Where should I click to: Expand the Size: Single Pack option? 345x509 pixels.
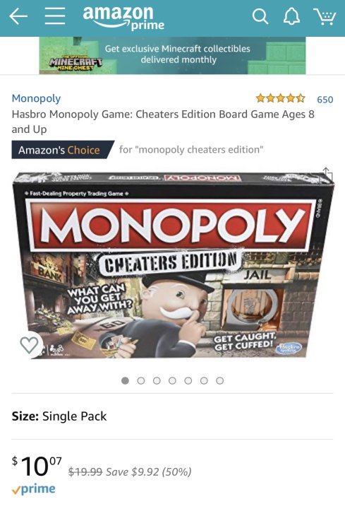click(x=172, y=416)
